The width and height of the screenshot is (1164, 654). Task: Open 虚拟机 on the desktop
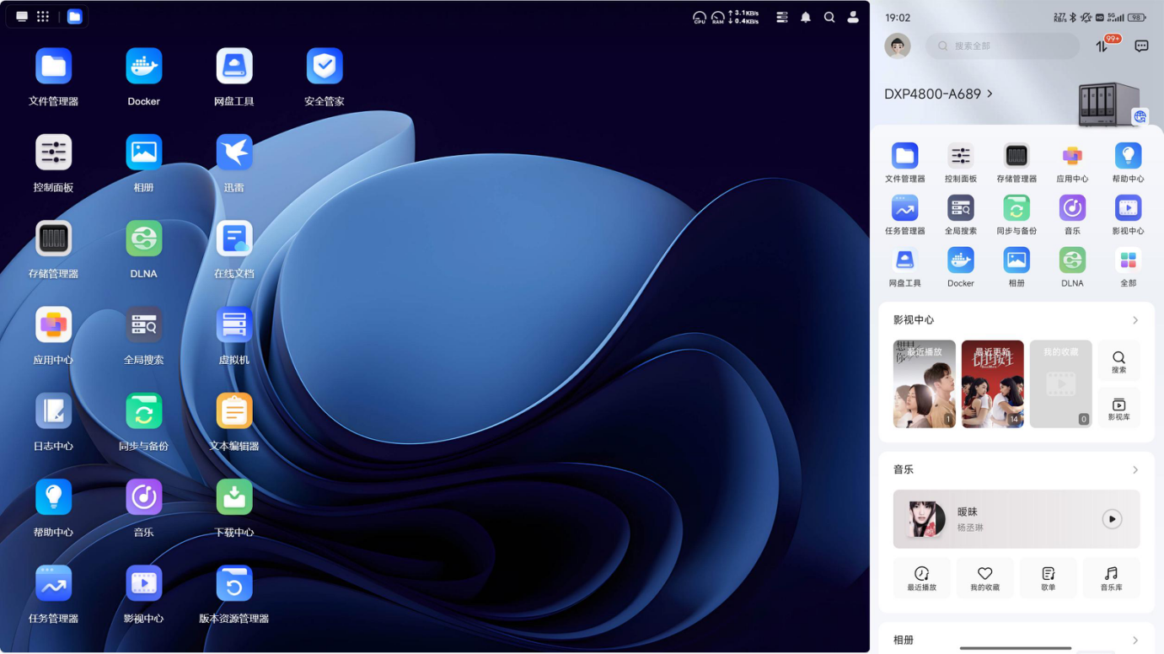pos(234,324)
